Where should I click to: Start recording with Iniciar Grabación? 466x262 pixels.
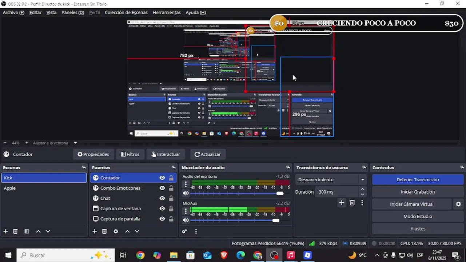click(x=418, y=192)
